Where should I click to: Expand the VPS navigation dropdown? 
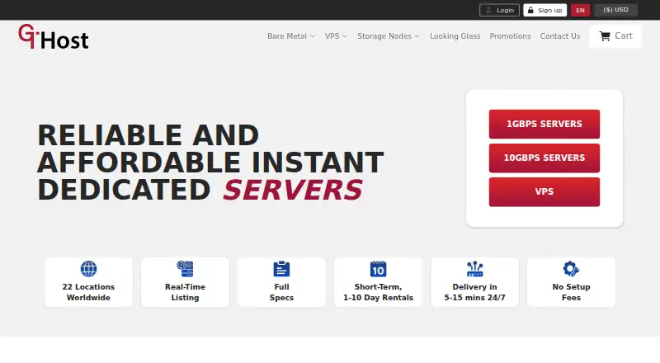[336, 36]
